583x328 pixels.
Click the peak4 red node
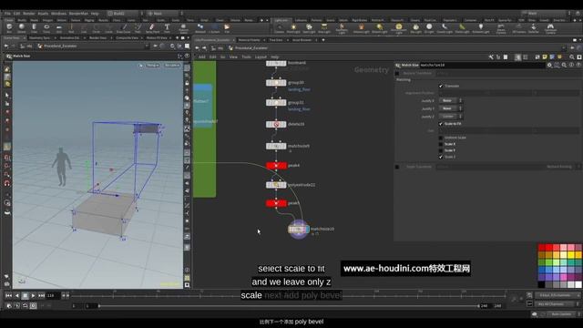pos(276,166)
